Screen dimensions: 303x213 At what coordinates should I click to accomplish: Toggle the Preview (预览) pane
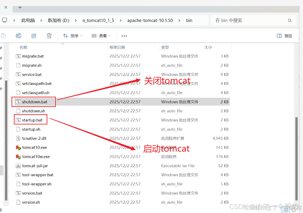pyautogui.click(x=284, y=36)
